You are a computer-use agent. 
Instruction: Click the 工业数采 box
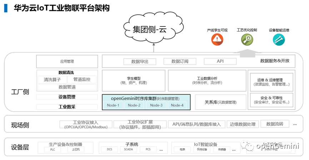tap(67, 107)
